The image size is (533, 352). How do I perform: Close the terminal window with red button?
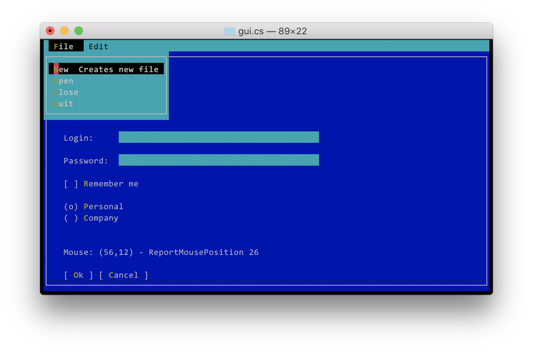[x=50, y=31]
